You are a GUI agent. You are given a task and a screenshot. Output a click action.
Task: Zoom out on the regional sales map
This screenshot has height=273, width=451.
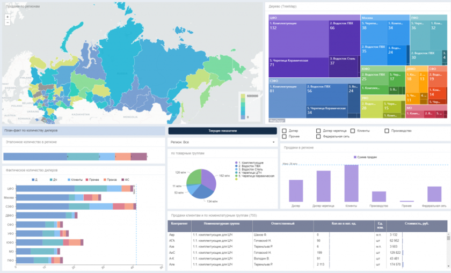[x=7, y=23]
